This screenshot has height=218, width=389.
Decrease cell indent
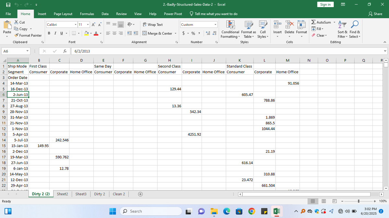[x=130, y=34]
